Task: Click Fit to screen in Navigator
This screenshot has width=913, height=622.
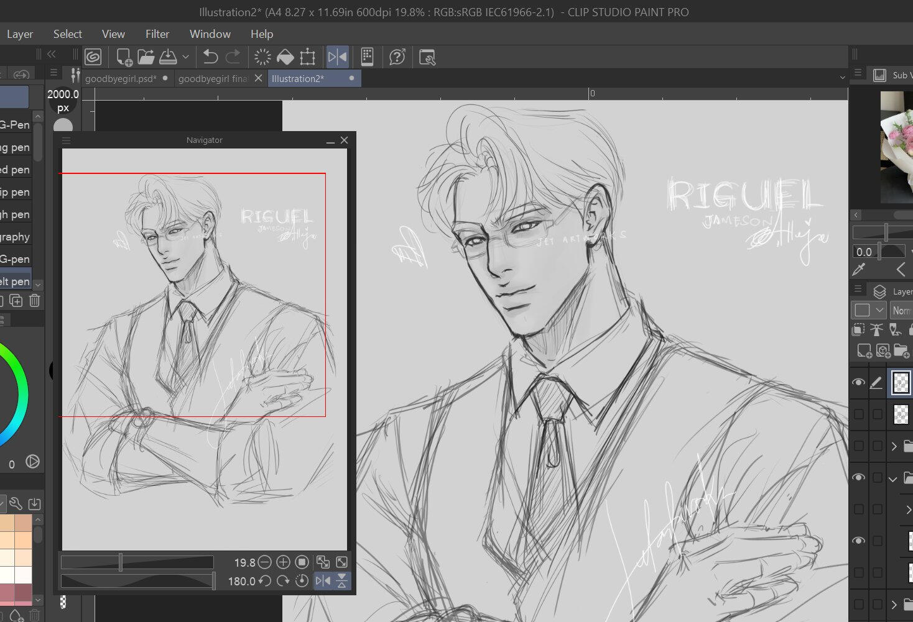Action: click(x=342, y=562)
